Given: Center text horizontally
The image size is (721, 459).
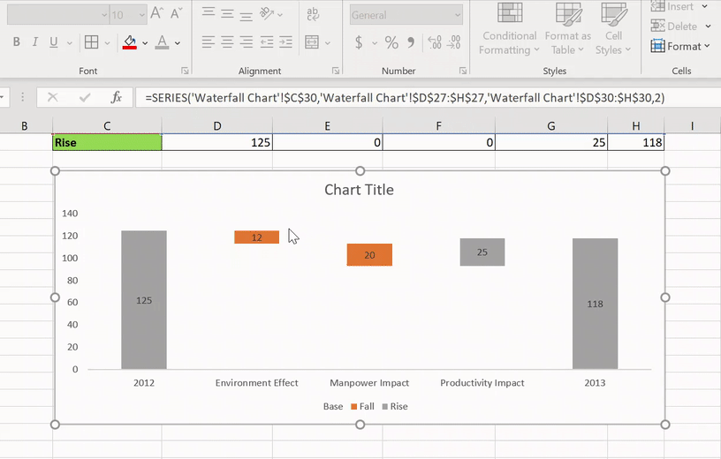Looking at the screenshot, I should 227,42.
